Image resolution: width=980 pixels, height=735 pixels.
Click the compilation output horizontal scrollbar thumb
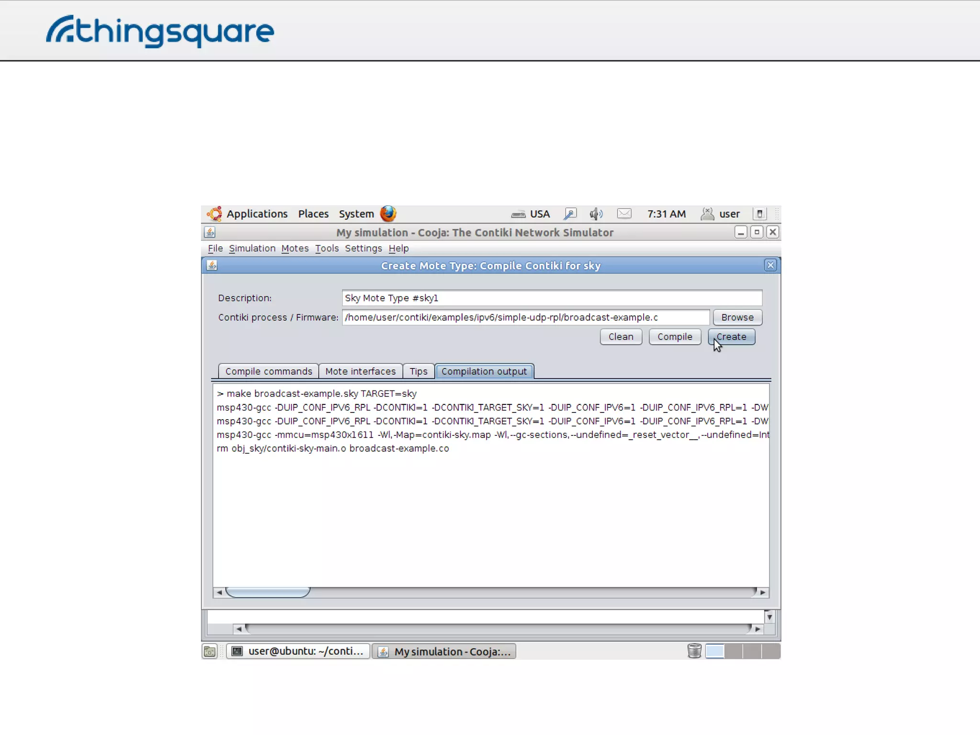267,592
